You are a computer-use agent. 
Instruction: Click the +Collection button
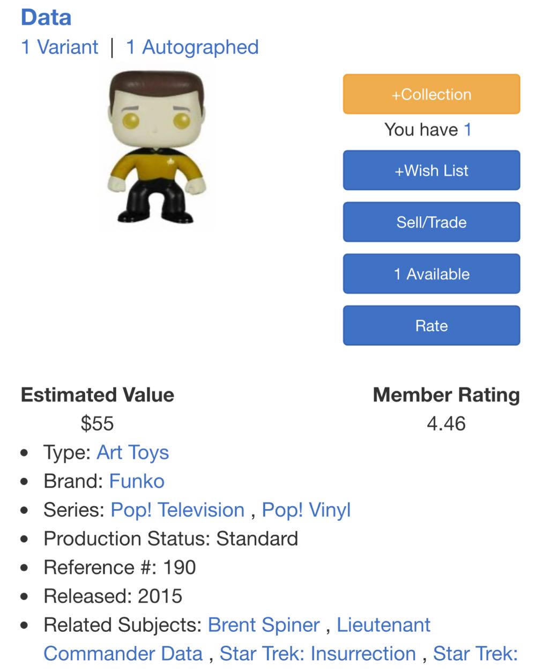[x=431, y=94]
